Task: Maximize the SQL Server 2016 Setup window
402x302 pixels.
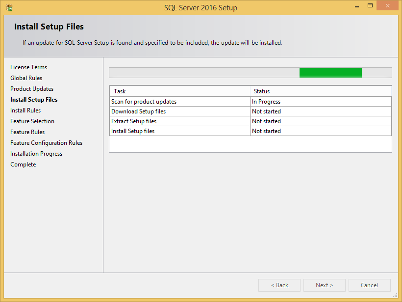Action: click(x=370, y=6)
